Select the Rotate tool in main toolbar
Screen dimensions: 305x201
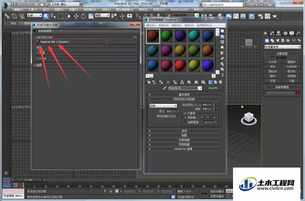(83, 16)
